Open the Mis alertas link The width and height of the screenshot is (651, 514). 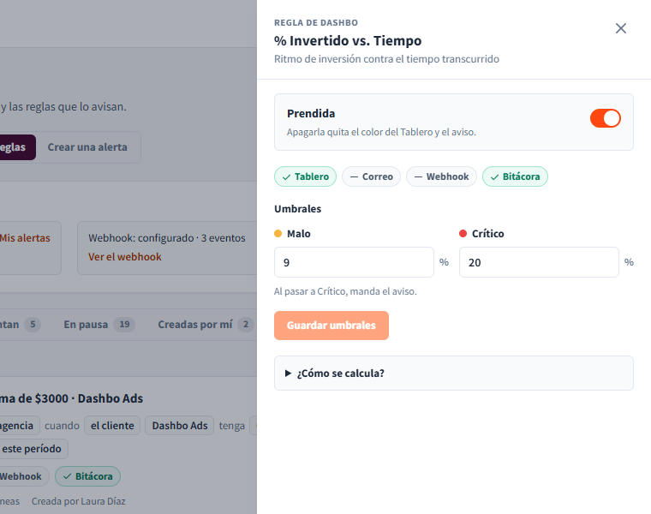tap(25, 238)
